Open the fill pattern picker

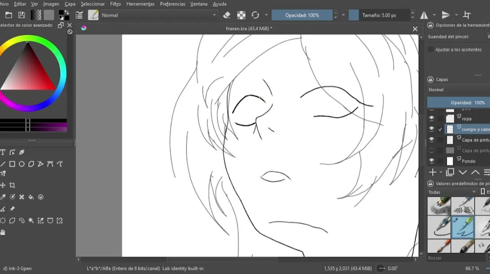pyautogui.click(x=49, y=15)
